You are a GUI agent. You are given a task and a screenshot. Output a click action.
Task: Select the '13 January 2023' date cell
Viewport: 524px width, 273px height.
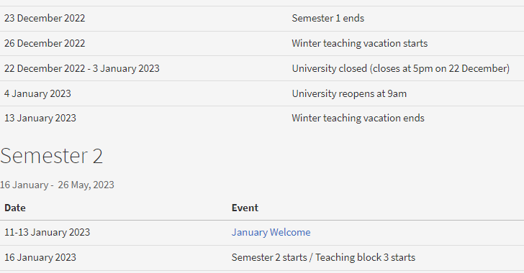40,118
